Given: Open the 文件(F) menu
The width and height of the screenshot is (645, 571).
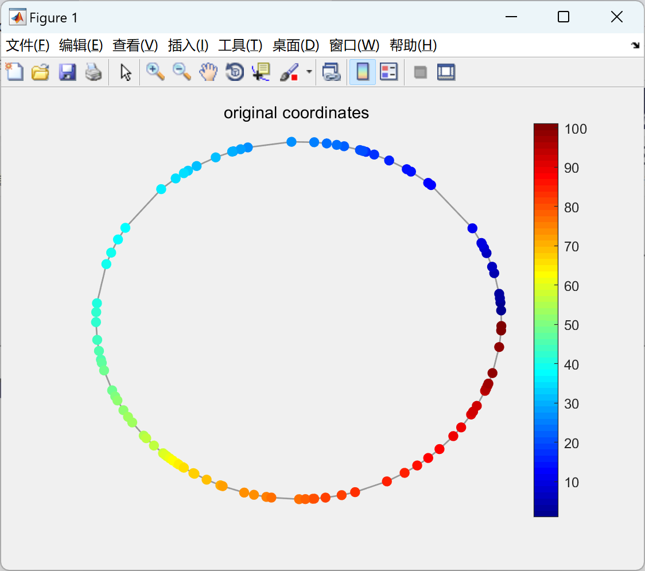Looking at the screenshot, I should coord(28,45).
